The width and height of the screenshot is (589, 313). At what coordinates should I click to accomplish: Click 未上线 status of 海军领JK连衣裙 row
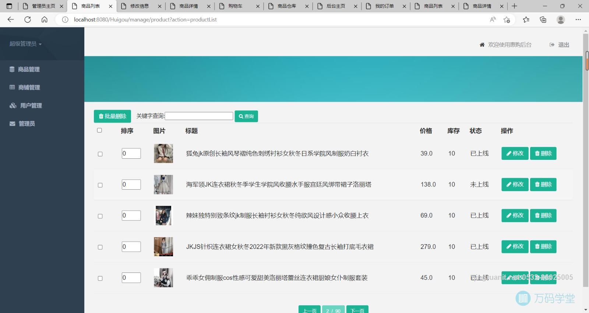point(479,184)
